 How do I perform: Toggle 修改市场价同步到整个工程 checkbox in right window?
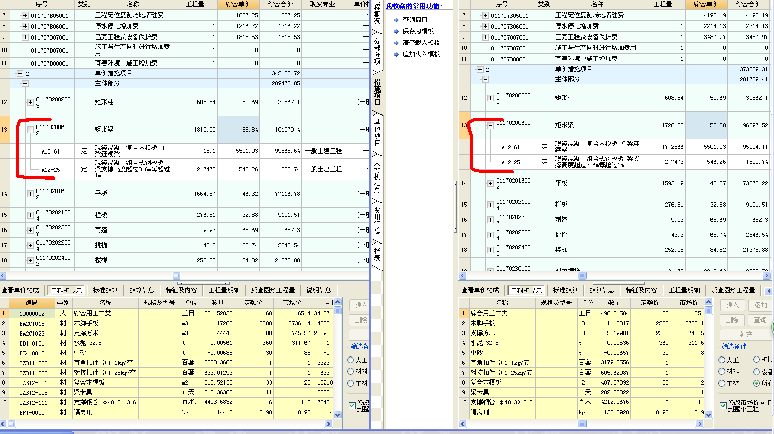pos(723,405)
